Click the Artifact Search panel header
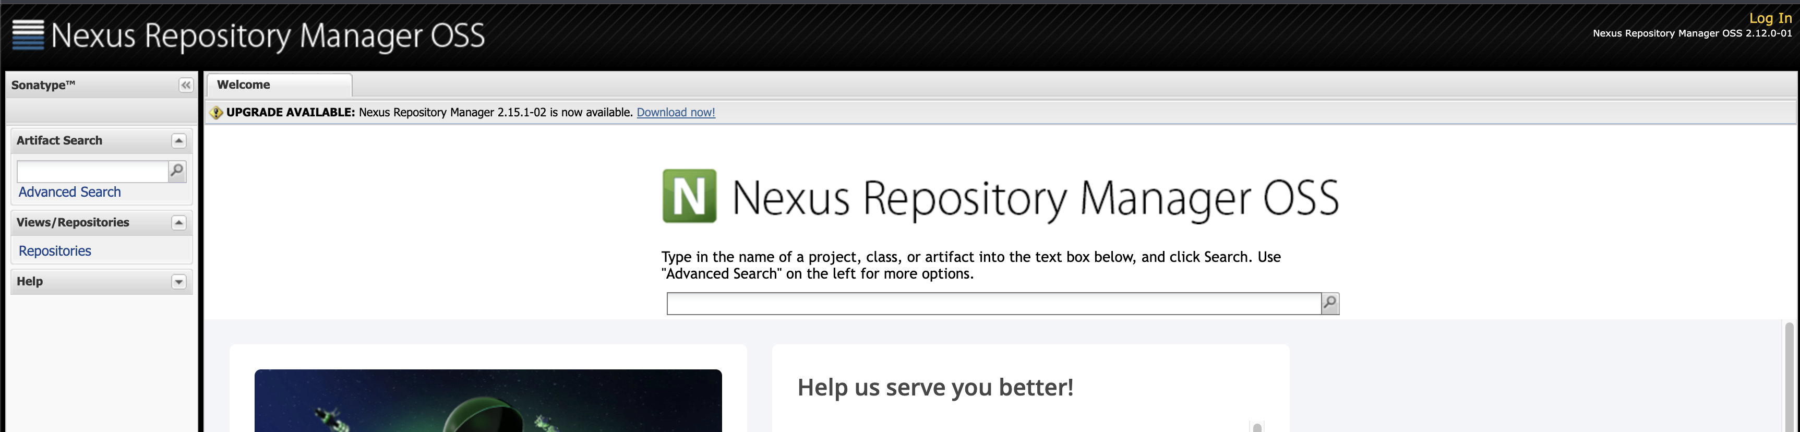 (101, 140)
